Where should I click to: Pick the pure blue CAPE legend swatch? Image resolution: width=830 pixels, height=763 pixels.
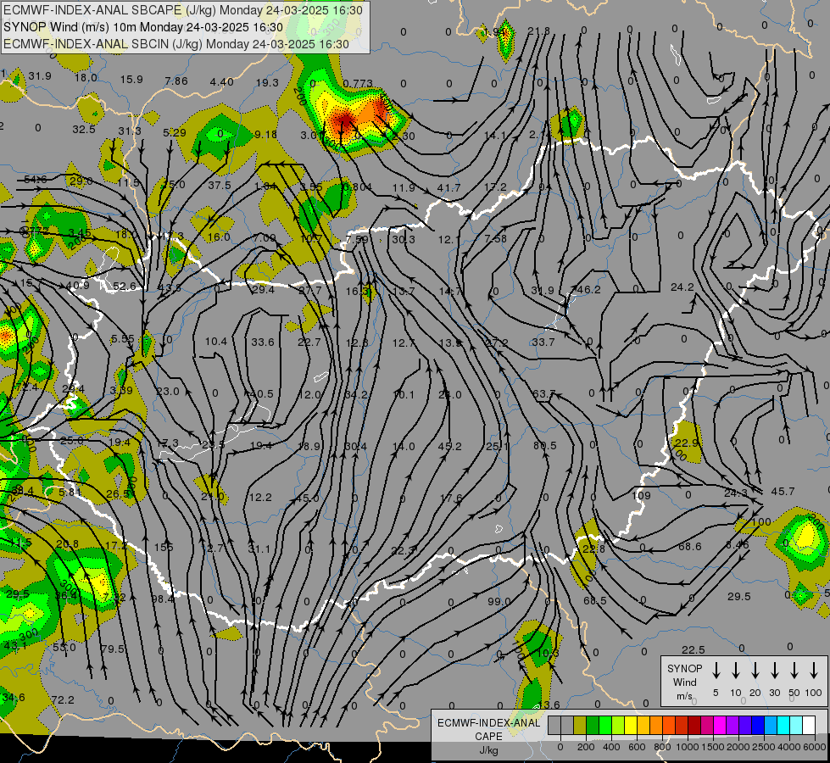click(x=757, y=725)
